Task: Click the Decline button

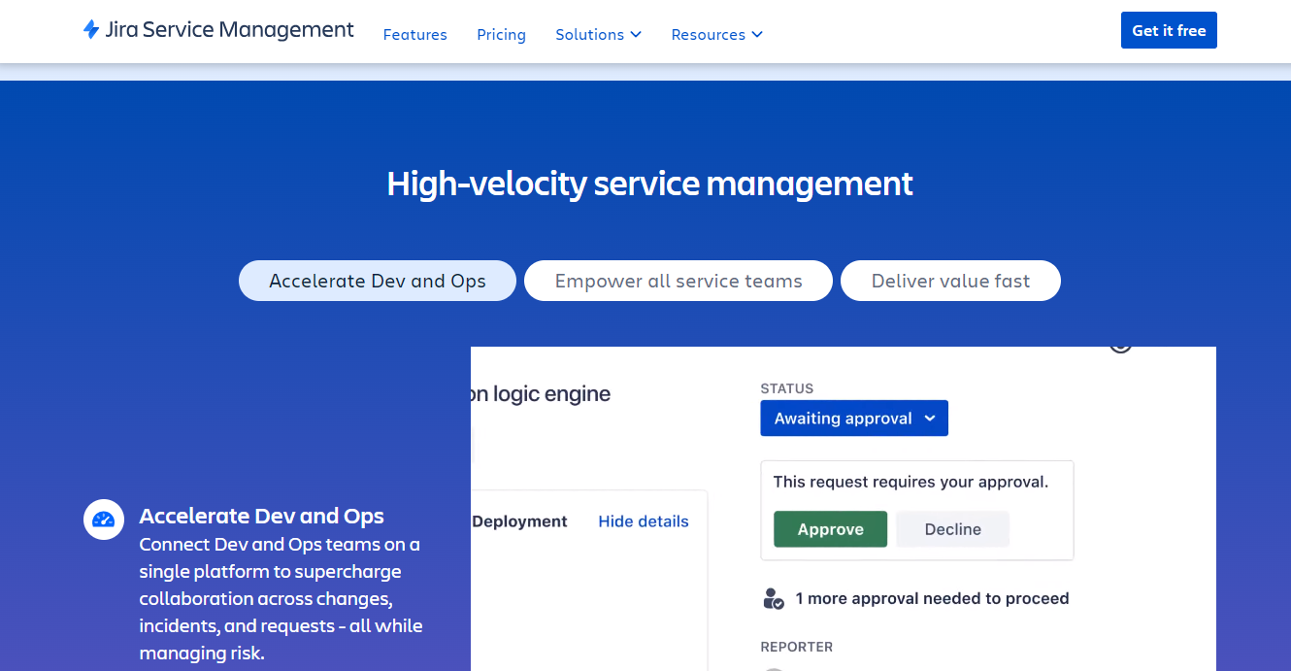Action: point(952,529)
